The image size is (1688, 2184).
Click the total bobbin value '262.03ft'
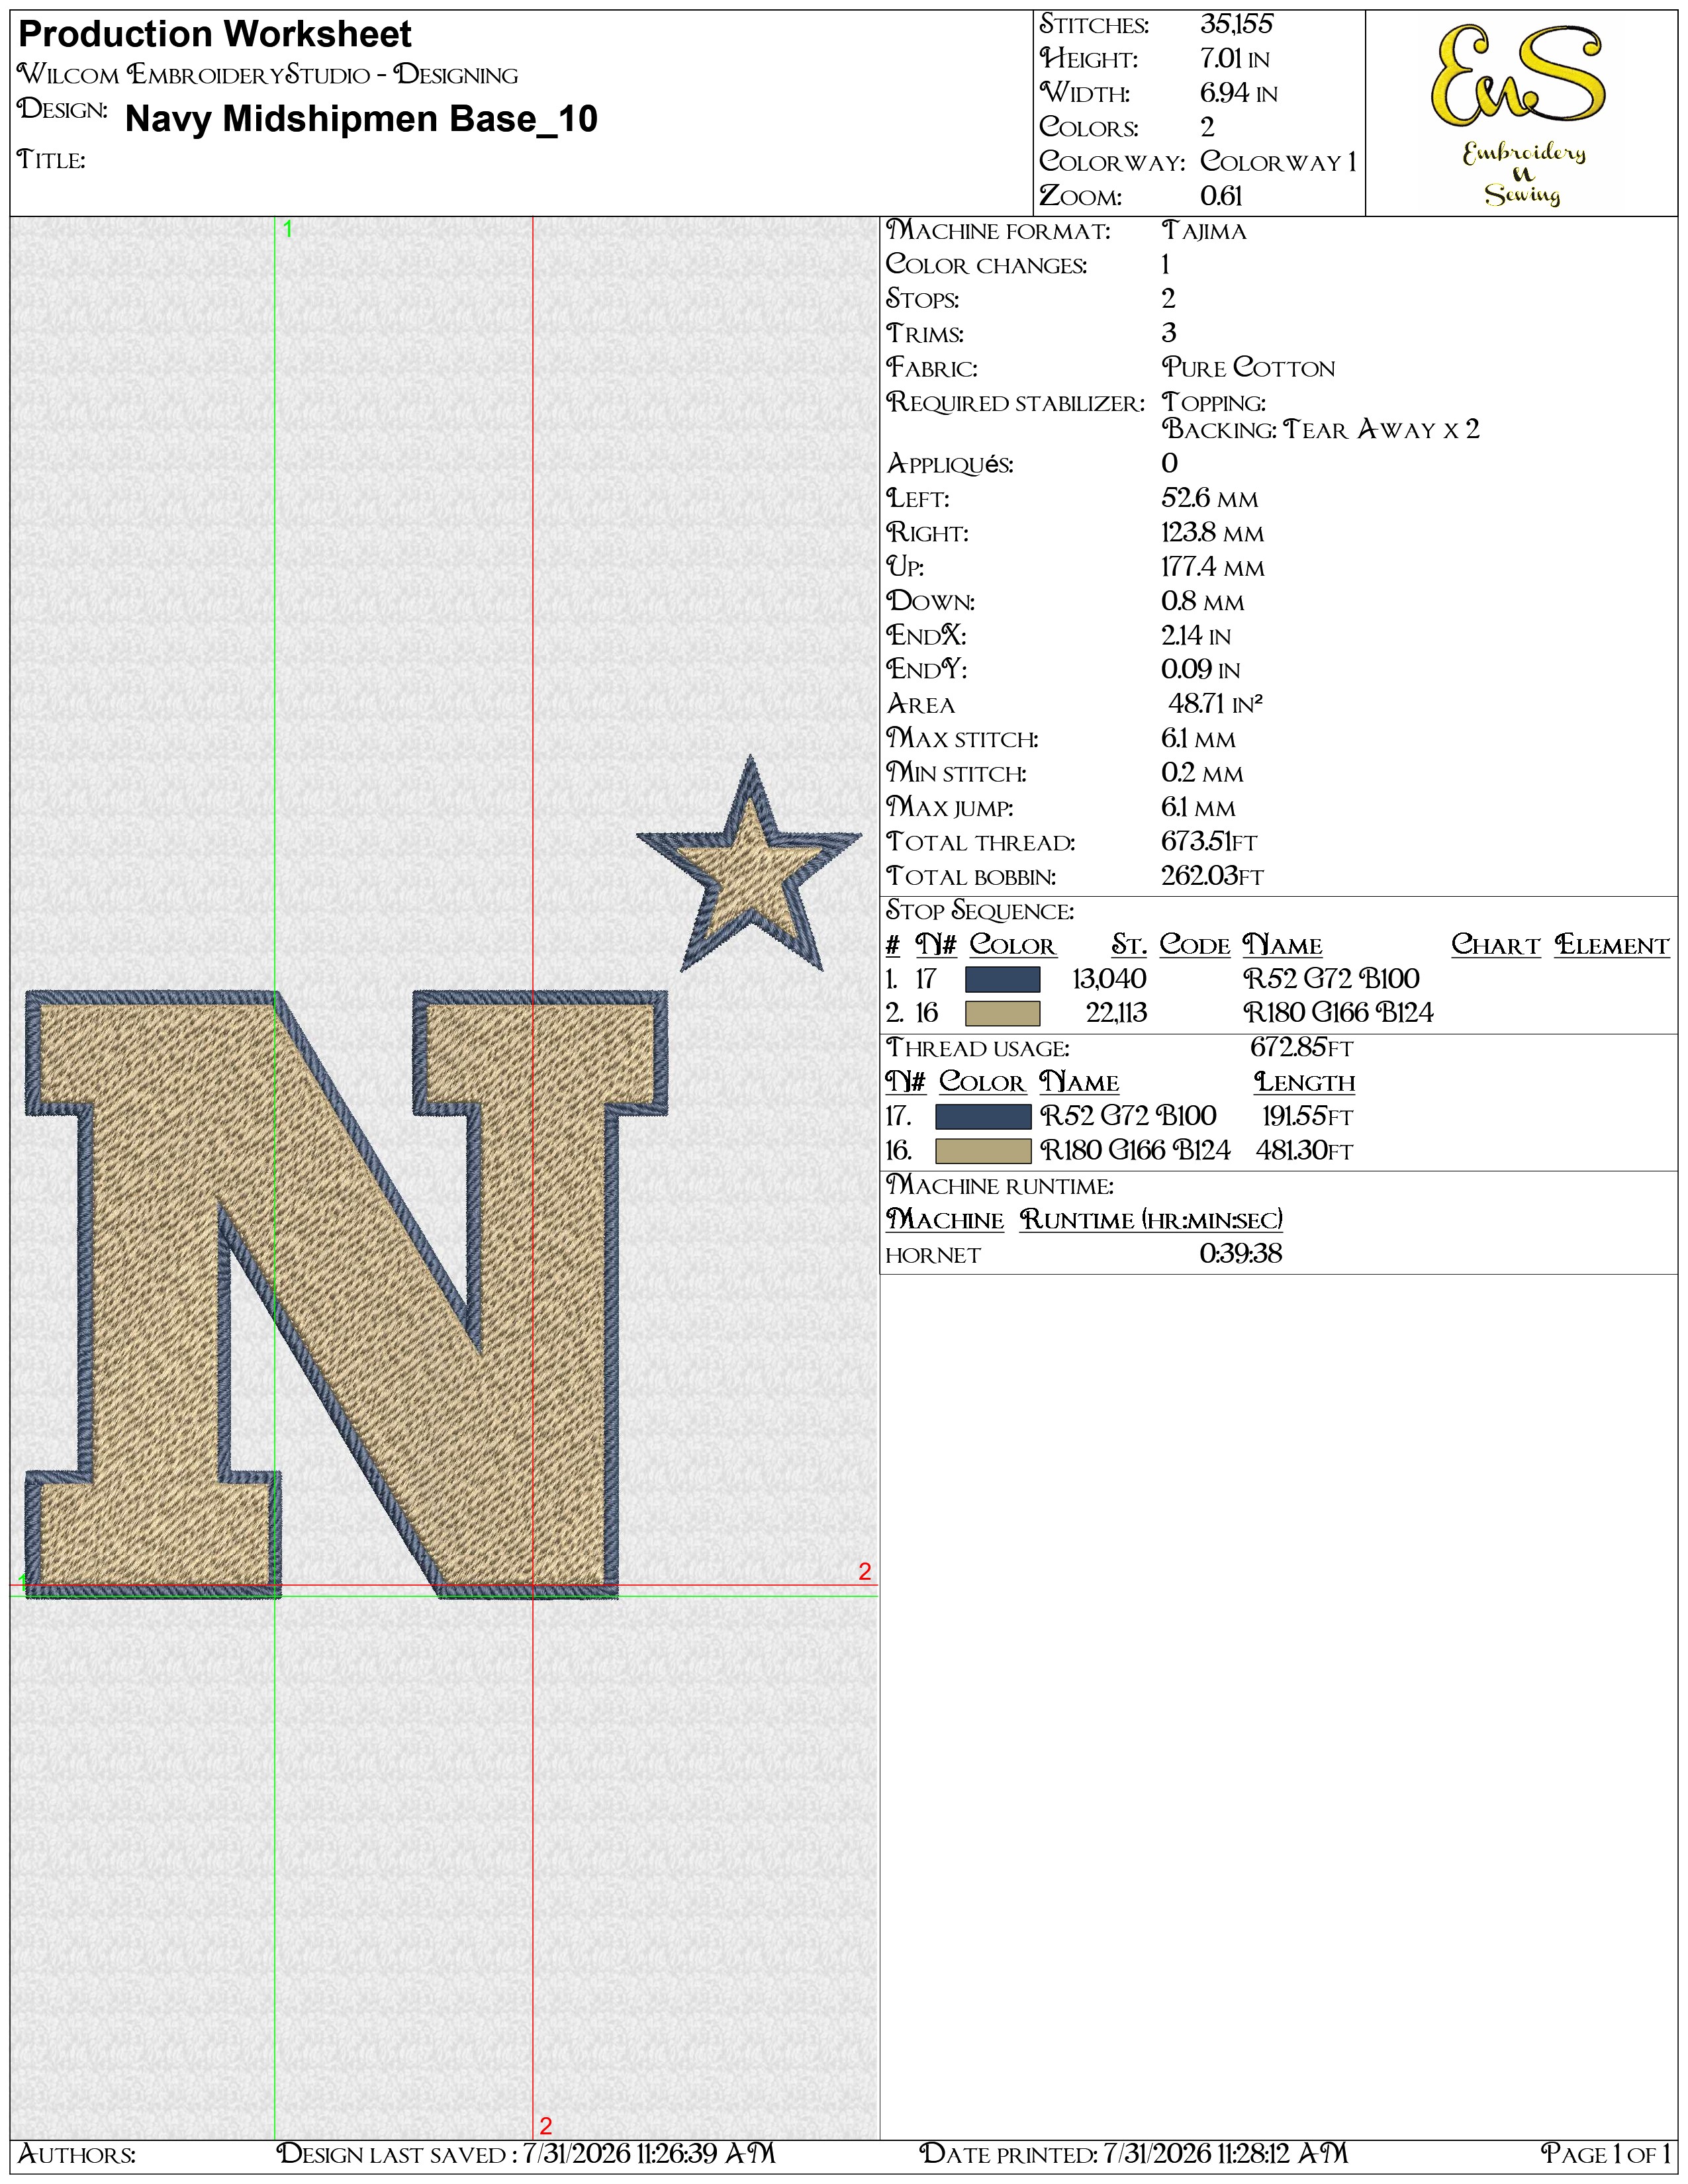click(x=1212, y=876)
